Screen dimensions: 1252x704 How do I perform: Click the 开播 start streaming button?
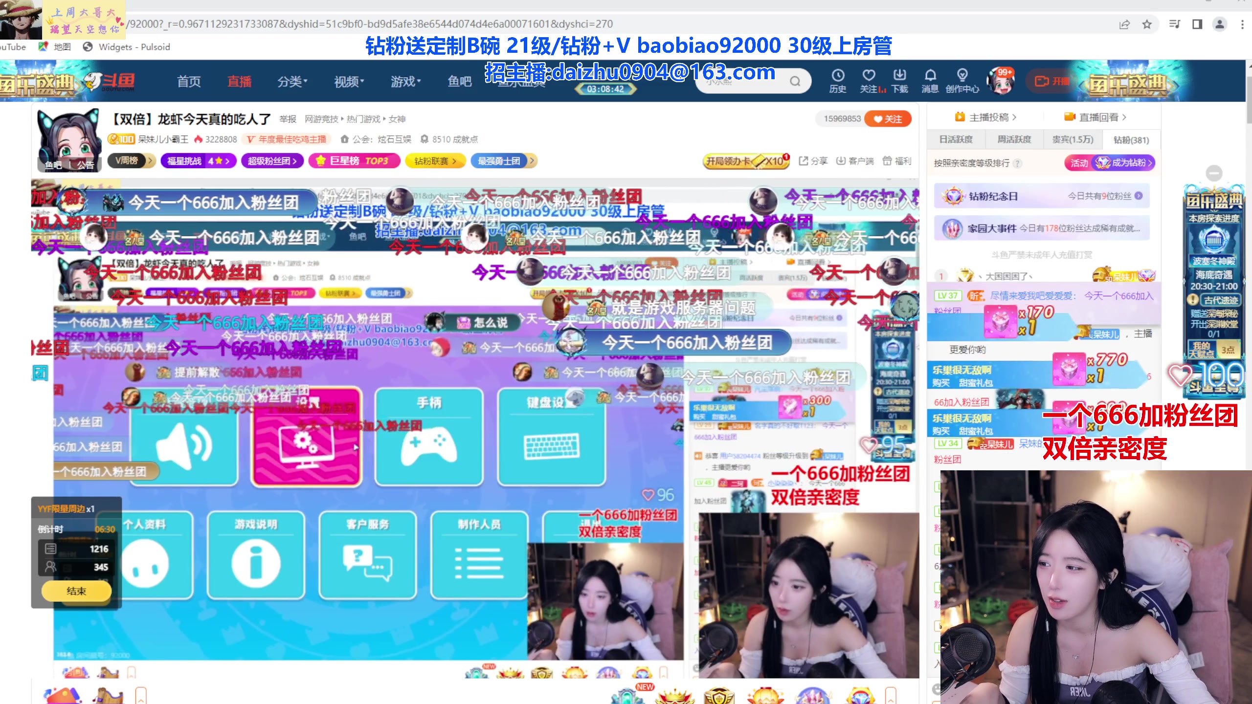tap(1053, 81)
